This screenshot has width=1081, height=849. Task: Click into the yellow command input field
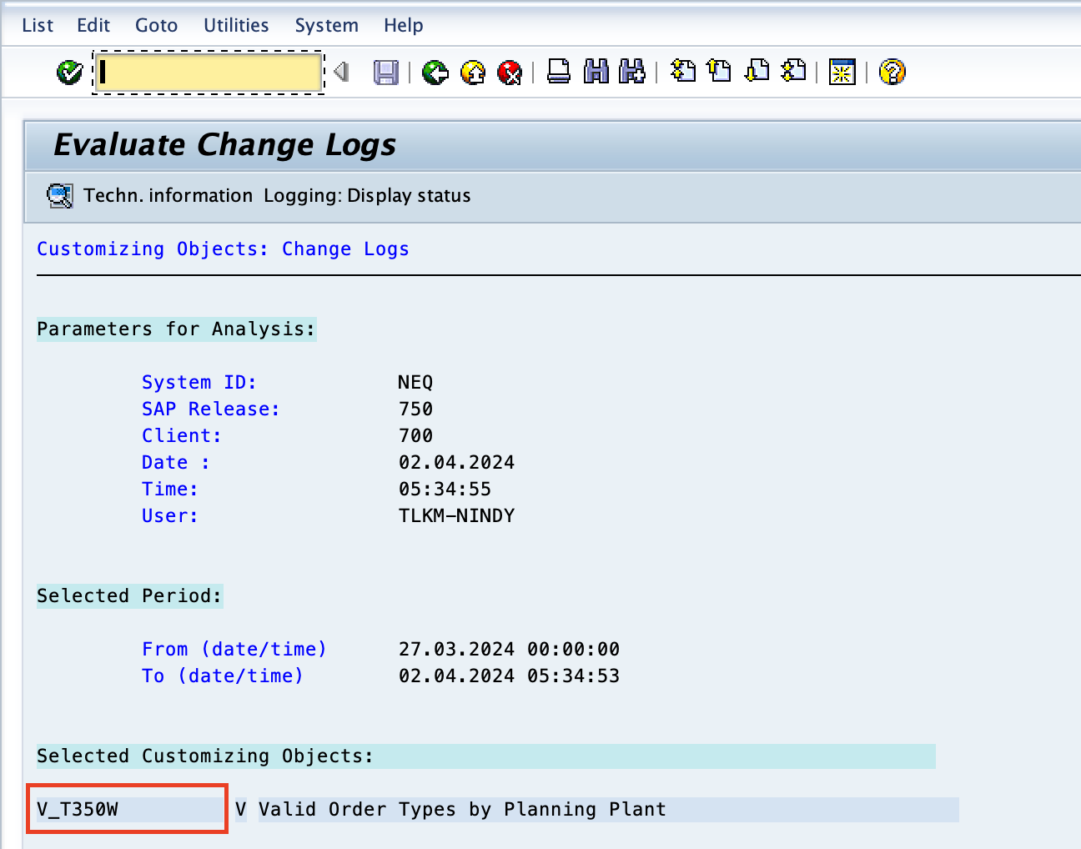tap(209, 73)
